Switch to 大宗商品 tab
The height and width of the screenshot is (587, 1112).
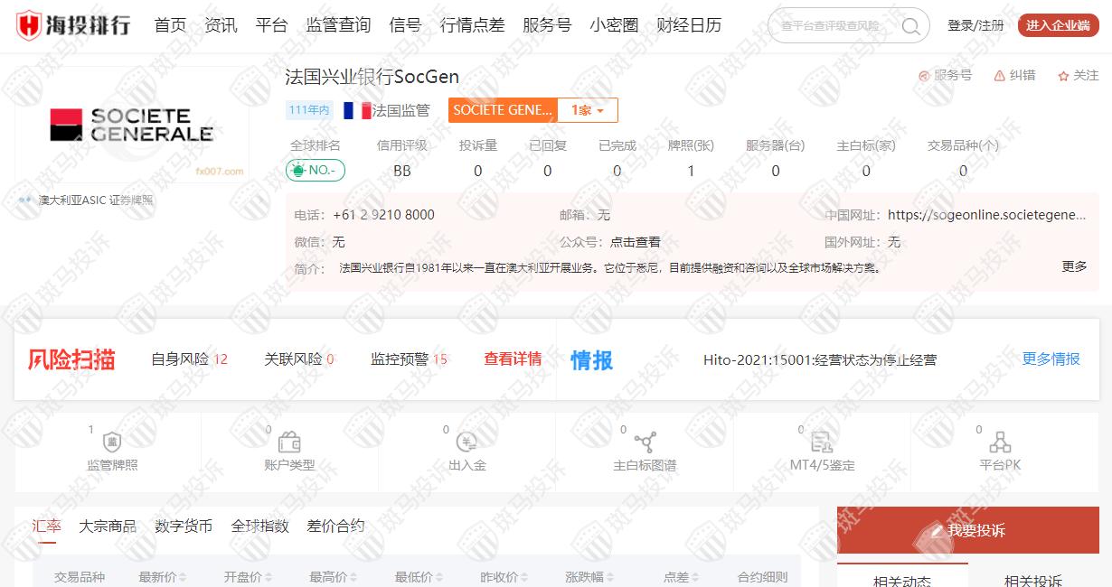108,526
